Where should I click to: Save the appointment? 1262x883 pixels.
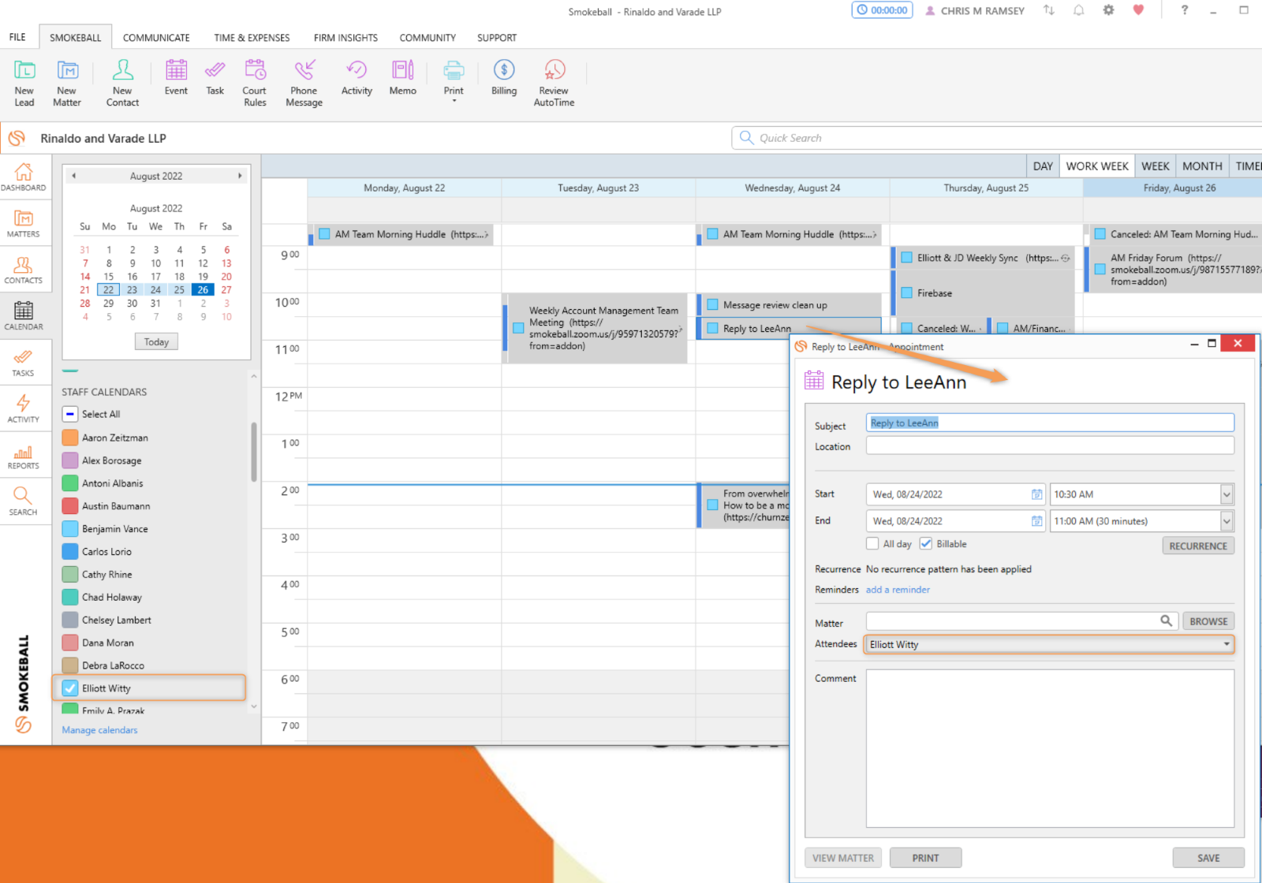click(1208, 858)
